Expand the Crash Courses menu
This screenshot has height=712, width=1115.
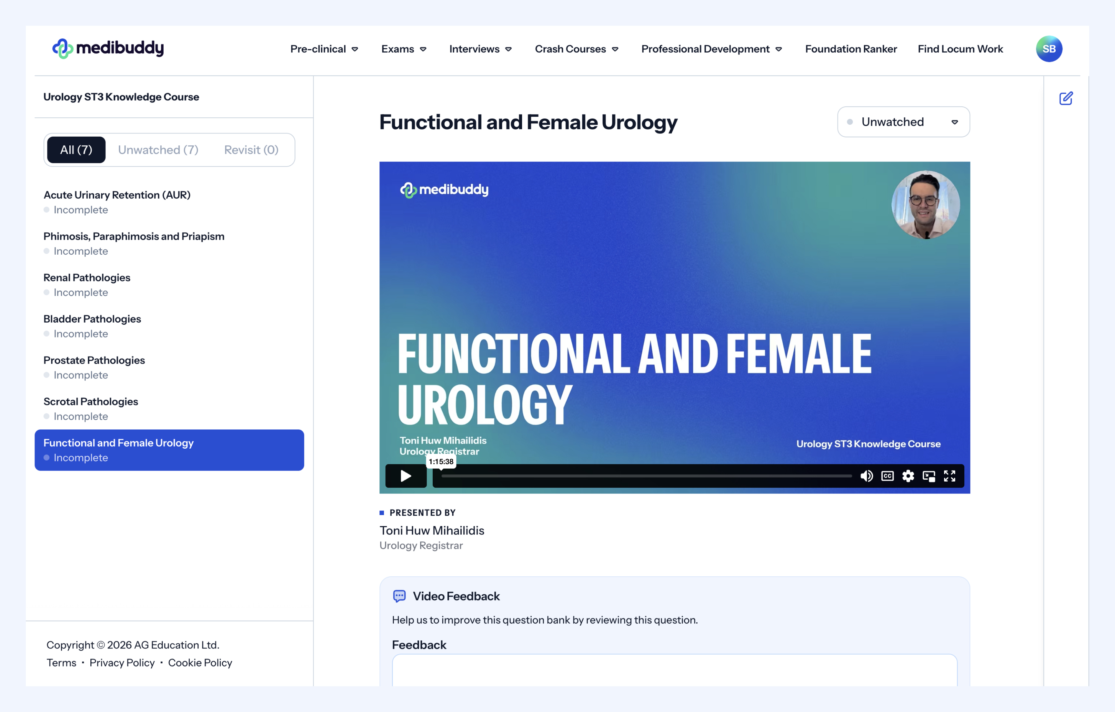click(x=577, y=49)
